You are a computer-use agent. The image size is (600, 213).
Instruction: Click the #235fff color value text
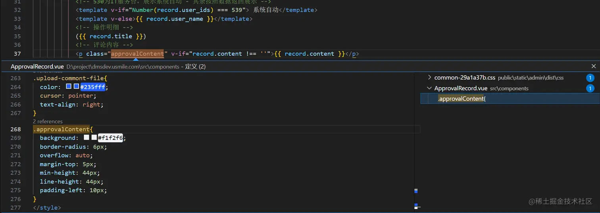tap(93, 87)
